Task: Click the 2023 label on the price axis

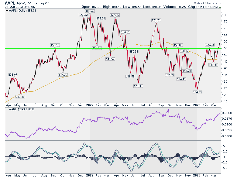Action: tap(197, 105)
